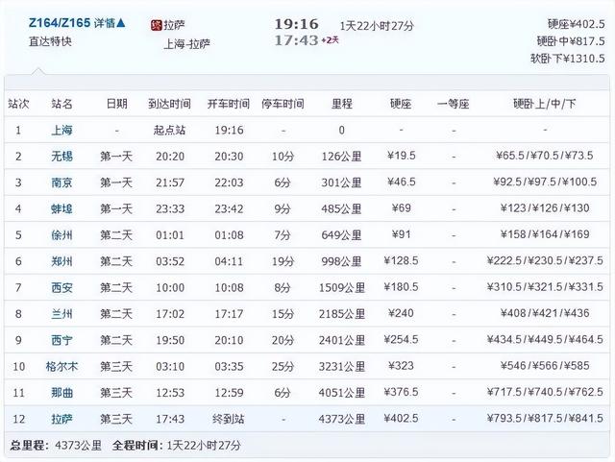Image resolution: width=615 pixels, height=462 pixels.
Task: Select the 兰州 station link
Action: [61, 313]
